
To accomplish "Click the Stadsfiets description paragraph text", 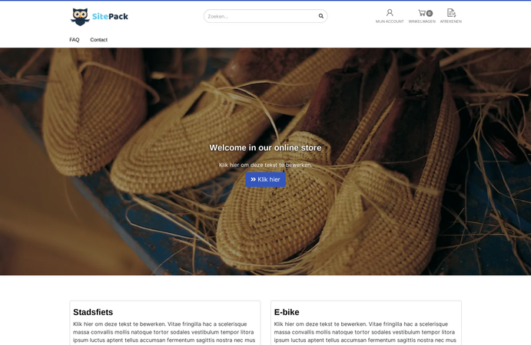I will pos(164,332).
